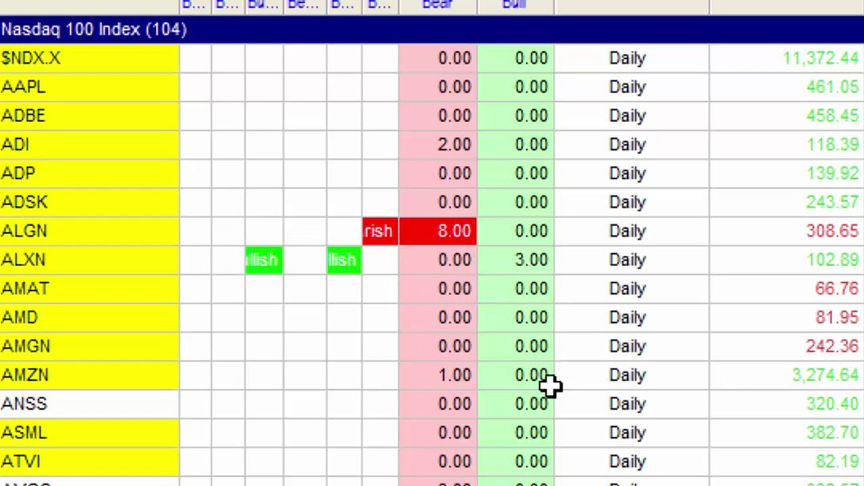
Task: Click the ADSK price 243.57
Action: click(x=832, y=202)
